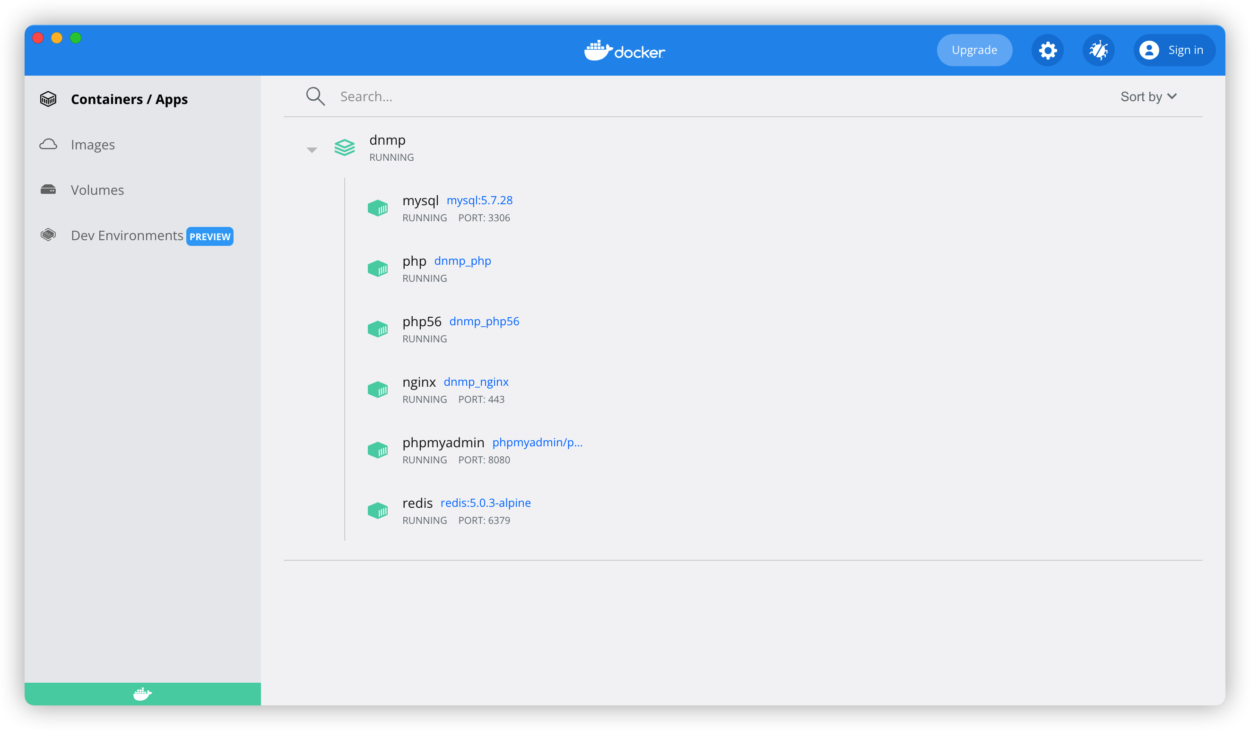
Task: Maximize the Docker window
Action: [76, 38]
